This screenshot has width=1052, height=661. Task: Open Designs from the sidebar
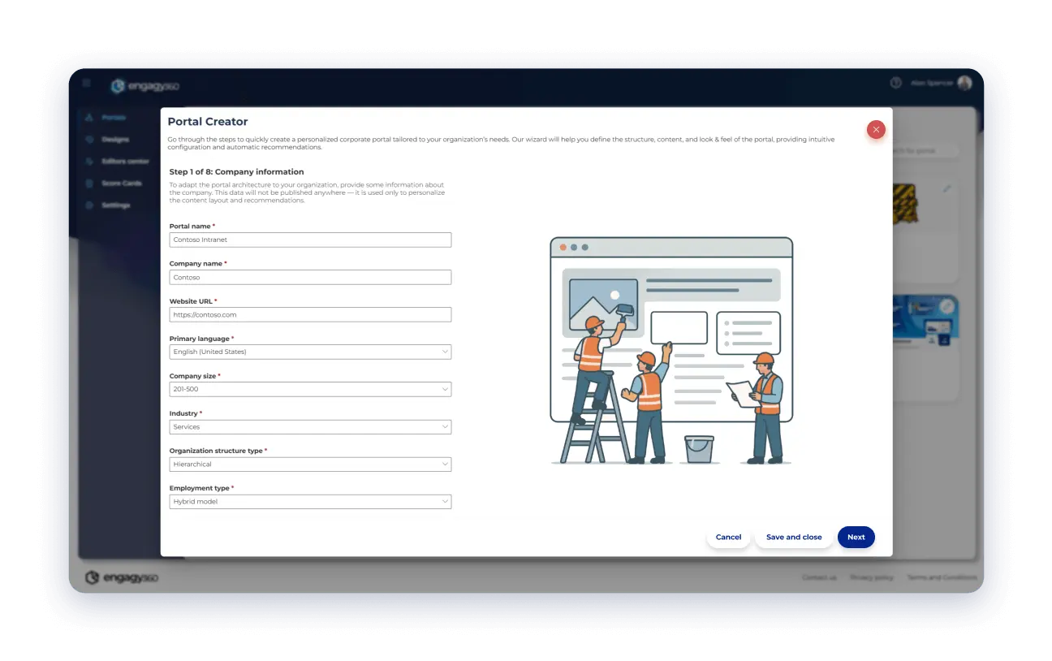[90, 140]
